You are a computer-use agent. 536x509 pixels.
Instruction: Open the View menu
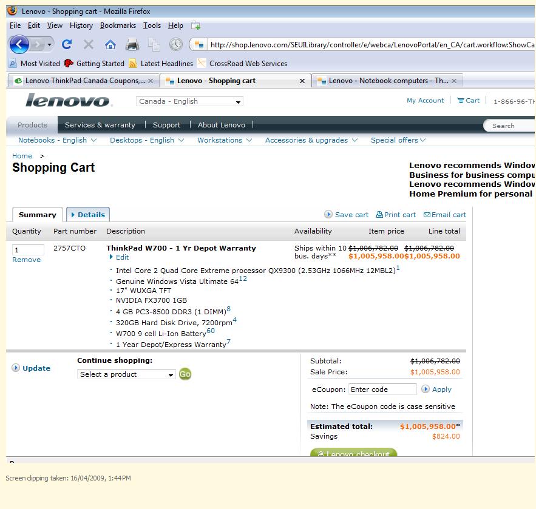coord(55,25)
